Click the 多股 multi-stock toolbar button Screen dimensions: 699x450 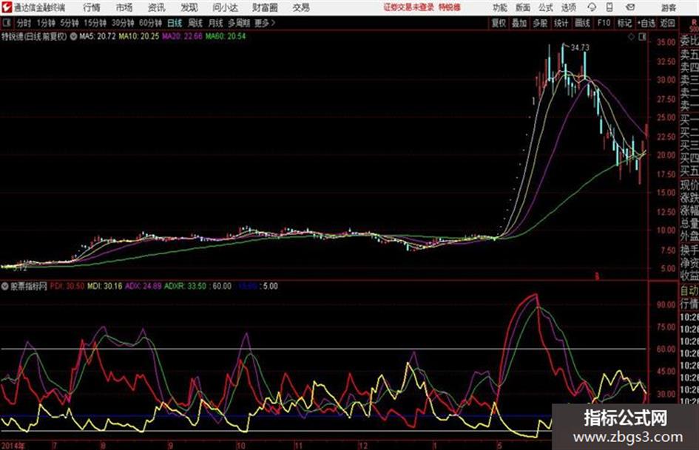[540, 23]
